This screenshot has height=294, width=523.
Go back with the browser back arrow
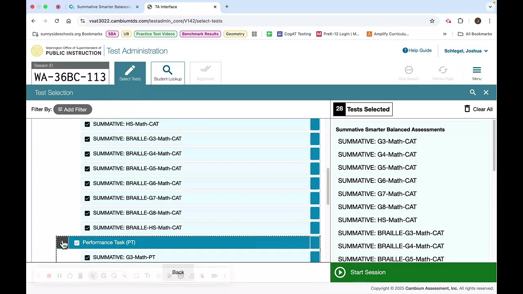pyautogui.click(x=34, y=21)
